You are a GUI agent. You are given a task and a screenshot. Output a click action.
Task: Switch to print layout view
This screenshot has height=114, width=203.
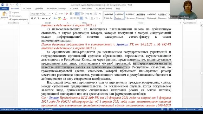click(168, 109)
